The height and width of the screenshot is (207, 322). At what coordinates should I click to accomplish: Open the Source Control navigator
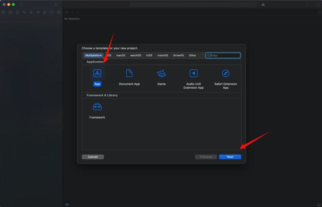click(10, 12)
